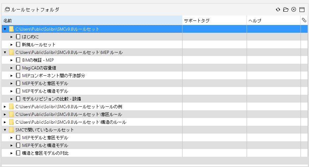The image size is (309, 167).
Task: Click folder icon of SMCで開いているルールセット
Action: point(11,130)
